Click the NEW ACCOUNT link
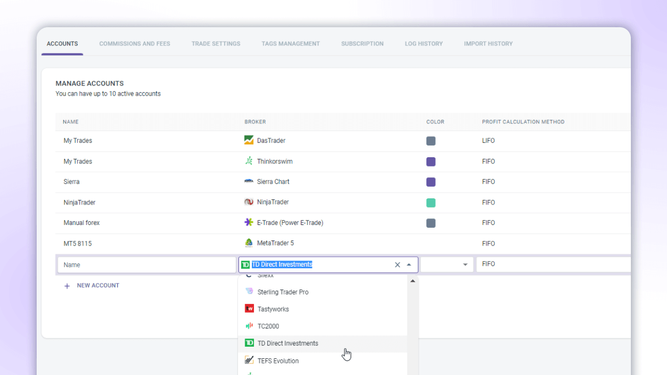This screenshot has height=375, width=667. pyautogui.click(x=98, y=286)
